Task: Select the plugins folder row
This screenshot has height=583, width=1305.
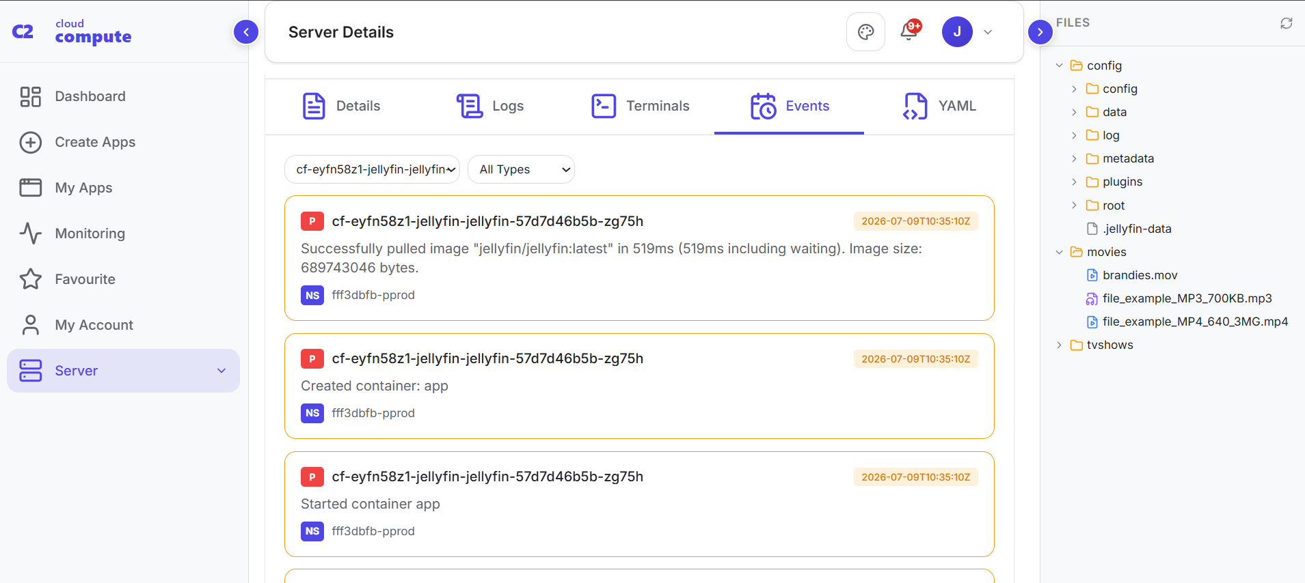Action: [x=1172, y=182]
